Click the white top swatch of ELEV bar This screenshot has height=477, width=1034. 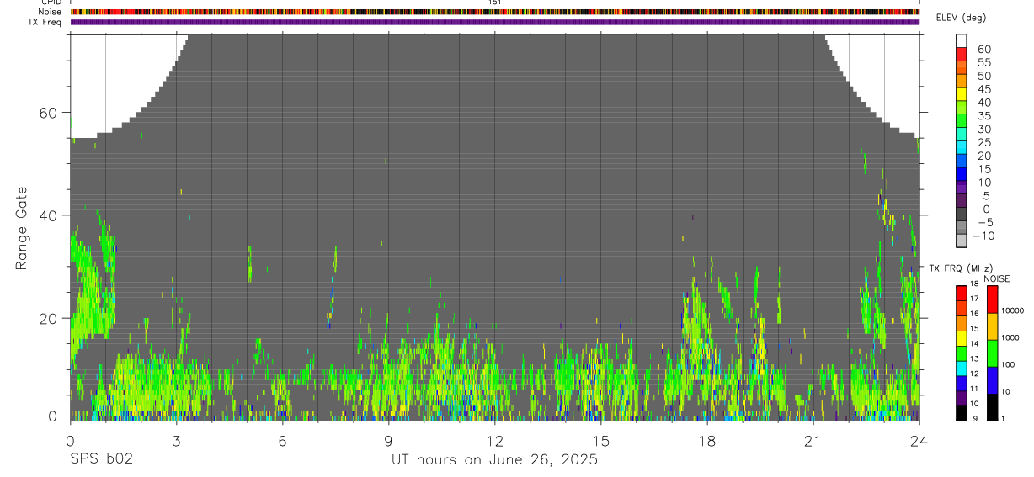click(962, 40)
